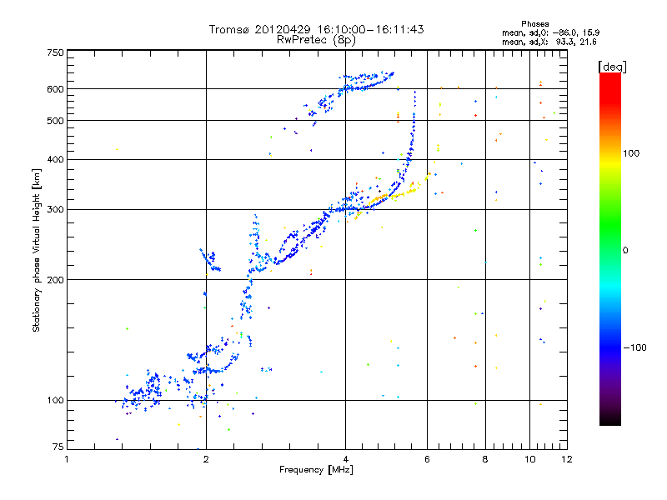This screenshot has height=500, width=667.
Task: Click the colorbar tick label "100"
Action: (x=631, y=153)
